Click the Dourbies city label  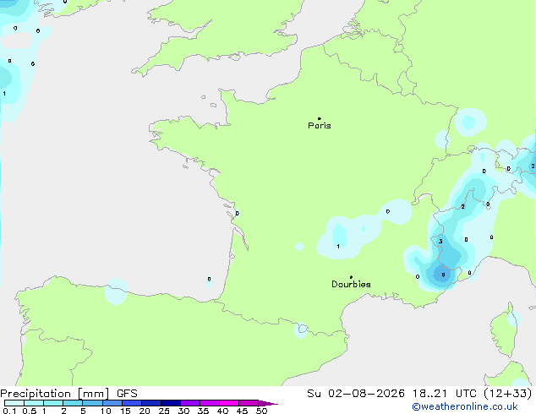pos(351,284)
